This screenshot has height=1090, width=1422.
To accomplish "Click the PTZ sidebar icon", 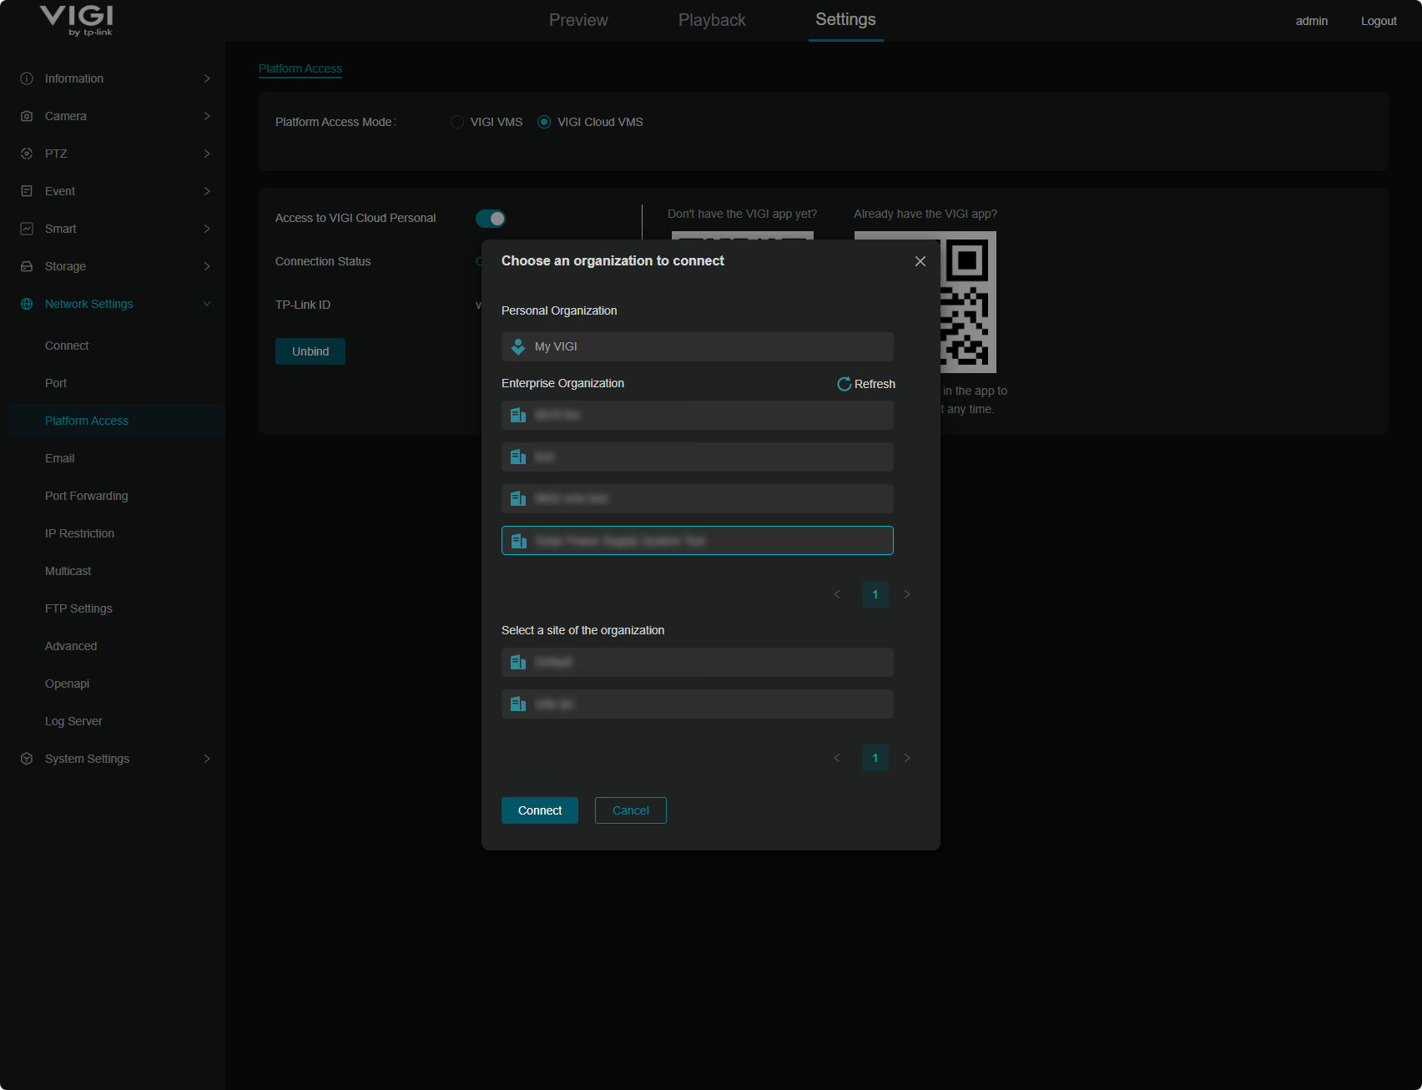I will pyautogui.click(x=27, y=154).
